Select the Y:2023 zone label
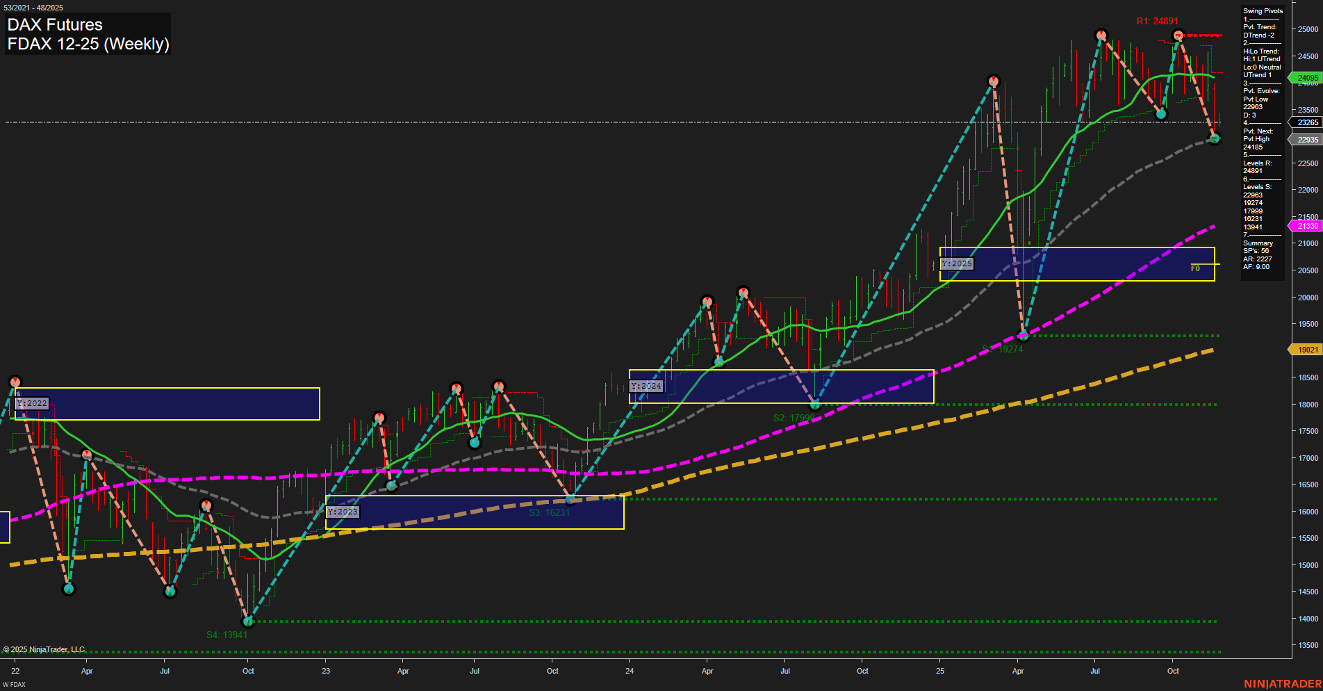Viewport: 1323px width, 691px height. 343,511
